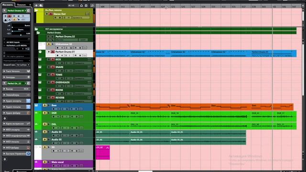
Task: Click the Chords section icon in inspector
Action: pyautogui.click(x=28, y=77)
